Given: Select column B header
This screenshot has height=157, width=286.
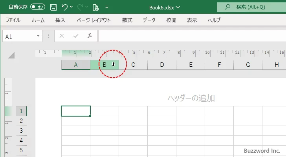Looking at the screenshot, I should pyautogui.click(x=104, y=65).
